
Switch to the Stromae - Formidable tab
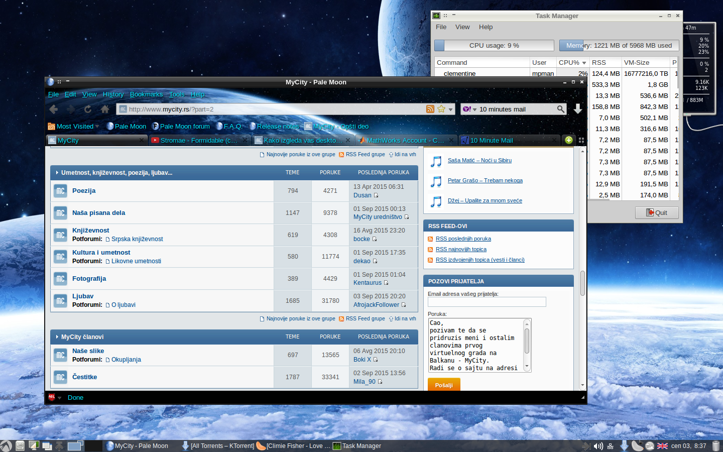[199, 140]
